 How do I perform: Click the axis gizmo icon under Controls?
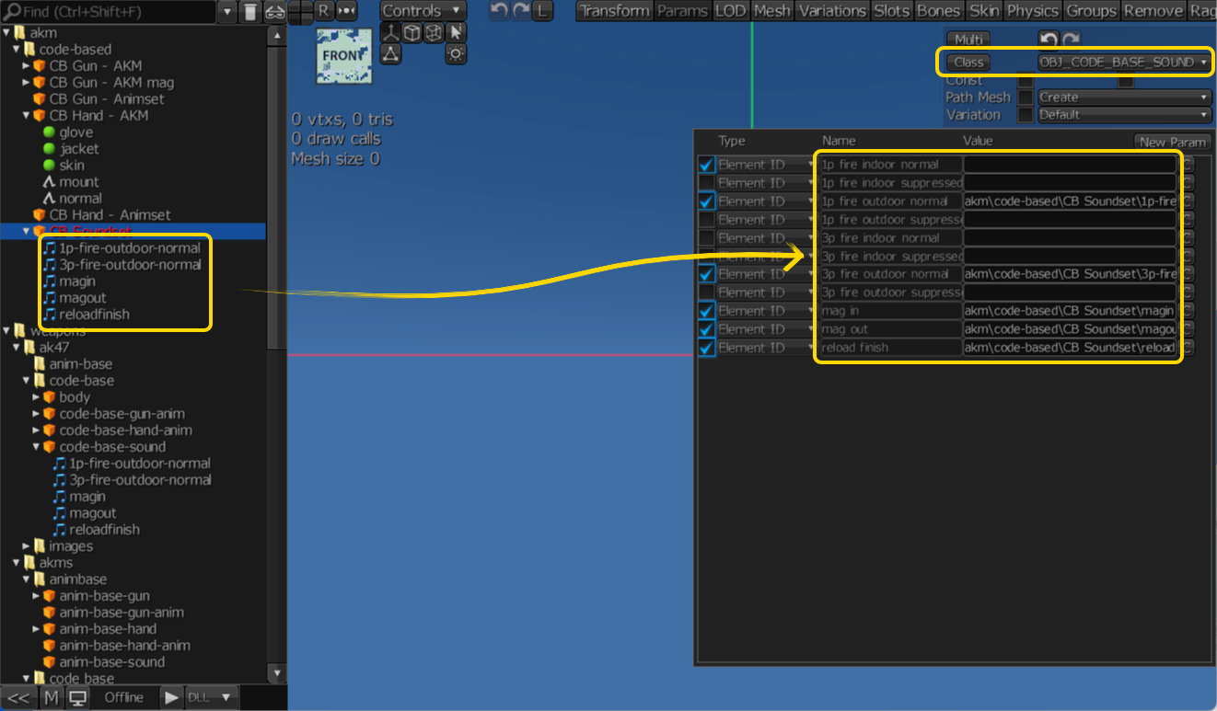pyautogui.click(x=390, y=33)
